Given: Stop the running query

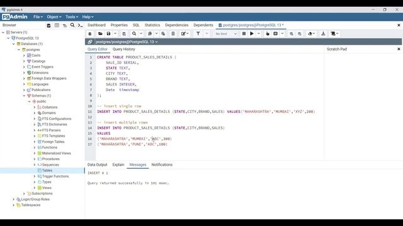Looking at the screenshot, I should pyautogui.click(x=244, y=33).
